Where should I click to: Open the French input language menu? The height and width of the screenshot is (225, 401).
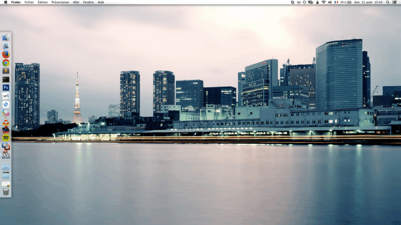(x=336, y=2)
